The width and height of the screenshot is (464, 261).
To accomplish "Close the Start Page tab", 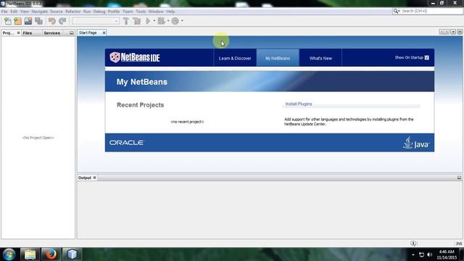I will click(104, 33).
